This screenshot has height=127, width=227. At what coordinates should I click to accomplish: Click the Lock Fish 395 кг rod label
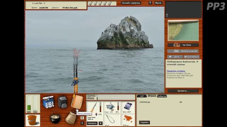[92, 119]
